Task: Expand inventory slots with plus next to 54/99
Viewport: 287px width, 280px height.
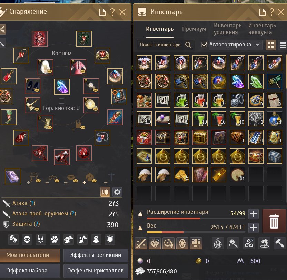Action: click(x=254, y=214)
